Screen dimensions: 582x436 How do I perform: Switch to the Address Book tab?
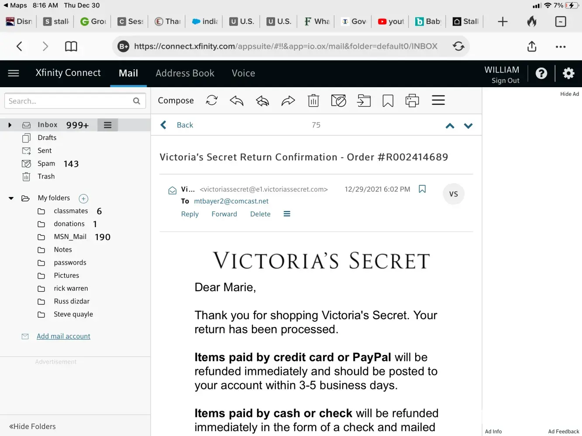pos(185,73)
